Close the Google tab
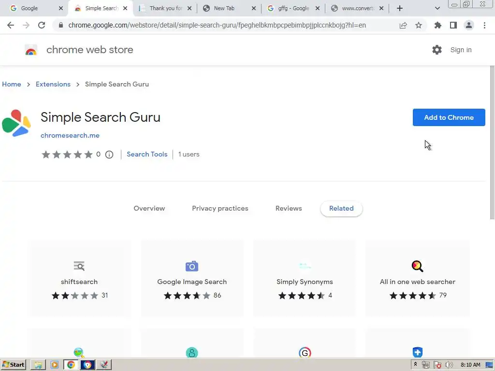The height and width of the screenshot is (371, 495). (61, 8)
